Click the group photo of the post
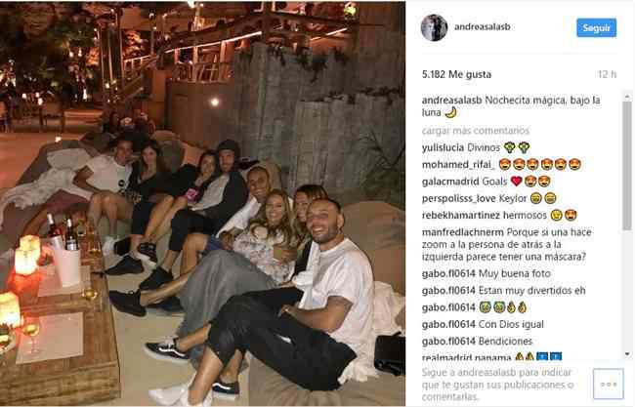Image resolution: width=635 pixels, height=407 pixels. click(202, 203)
